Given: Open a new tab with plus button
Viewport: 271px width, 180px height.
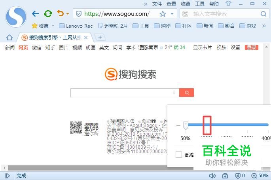Looking at the screenshot, I should coord(100,37).
